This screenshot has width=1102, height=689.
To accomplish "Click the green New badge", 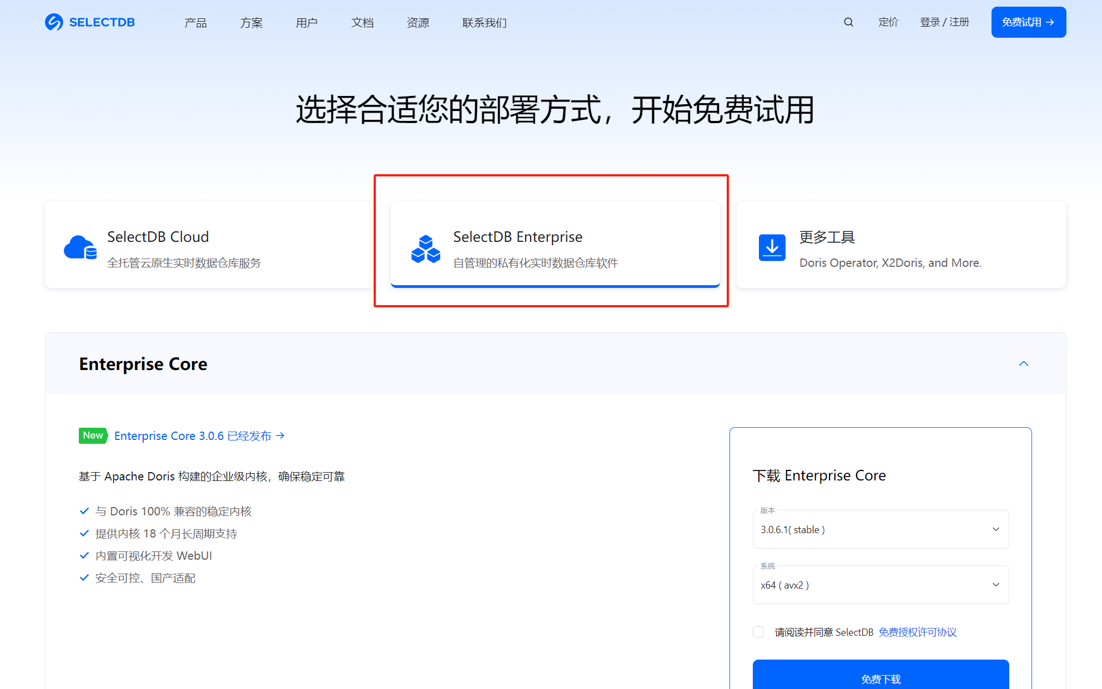I will pyautogui.click(x=93, y=435).
